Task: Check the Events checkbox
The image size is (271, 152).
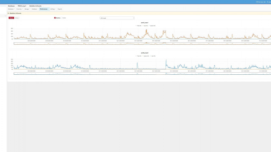Action: 62,18
